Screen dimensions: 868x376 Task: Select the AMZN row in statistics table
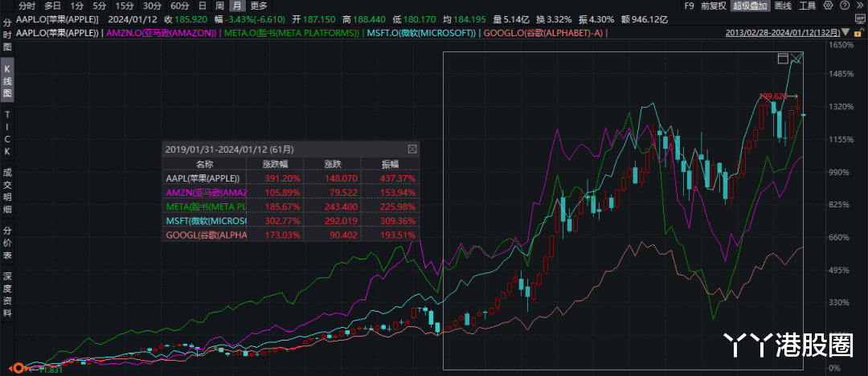coord(291,192)
